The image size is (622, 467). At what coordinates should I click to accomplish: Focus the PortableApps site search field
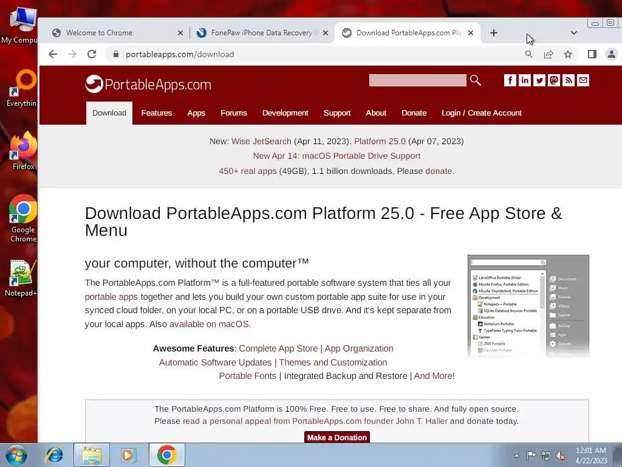tap(418, 80)
